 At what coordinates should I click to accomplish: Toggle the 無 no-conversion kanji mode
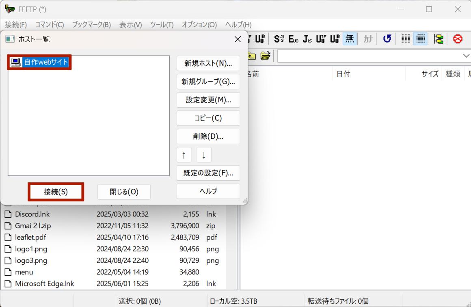(x=350, y=39)
